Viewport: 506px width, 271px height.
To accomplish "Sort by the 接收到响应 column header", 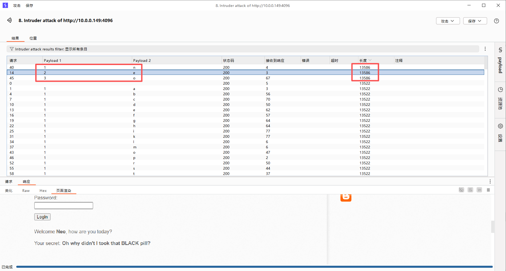I will click(x=283, y=61).
